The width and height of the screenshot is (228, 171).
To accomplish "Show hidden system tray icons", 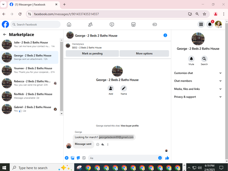I will [x=189, y=168].
